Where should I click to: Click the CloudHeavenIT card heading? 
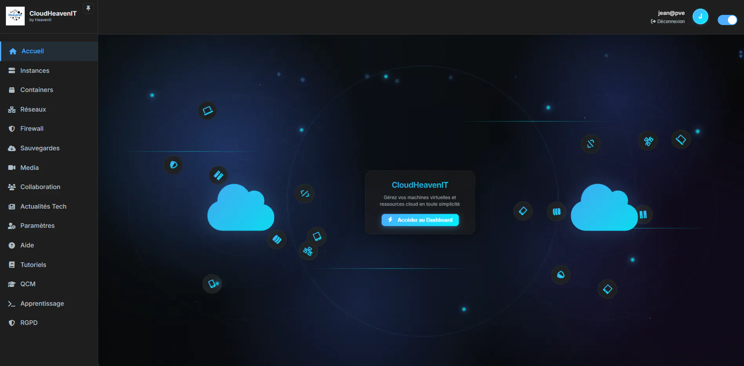click(420, 185)
